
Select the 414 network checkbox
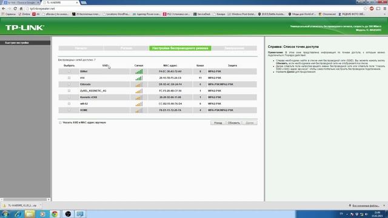(x=69, y=78)
